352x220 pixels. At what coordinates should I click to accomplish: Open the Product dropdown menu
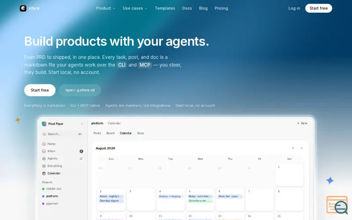coord(106,8)
